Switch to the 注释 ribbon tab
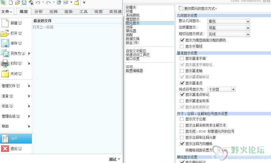271x163 pixels. [53, 12]
